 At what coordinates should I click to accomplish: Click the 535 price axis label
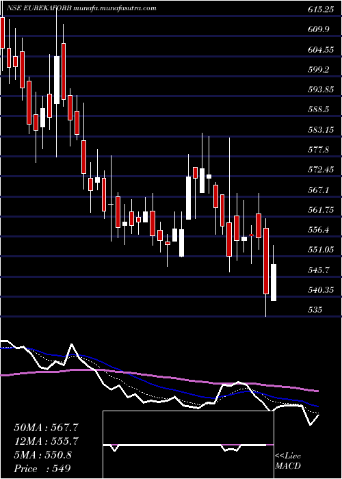click(315, 310)
